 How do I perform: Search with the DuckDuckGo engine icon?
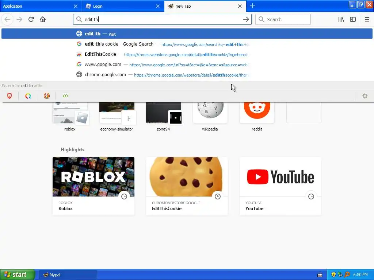point(47,96)
